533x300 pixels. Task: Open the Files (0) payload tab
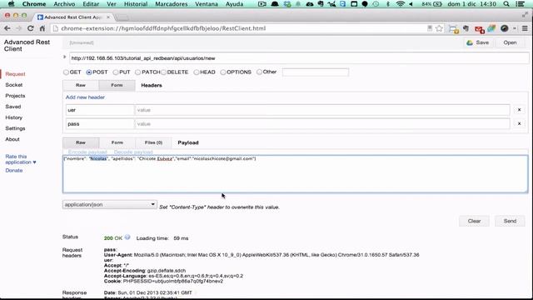point(153,142)
